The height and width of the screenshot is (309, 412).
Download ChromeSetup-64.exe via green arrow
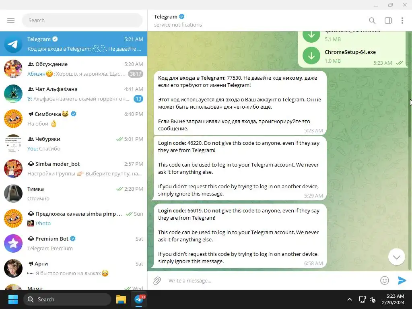311,56
